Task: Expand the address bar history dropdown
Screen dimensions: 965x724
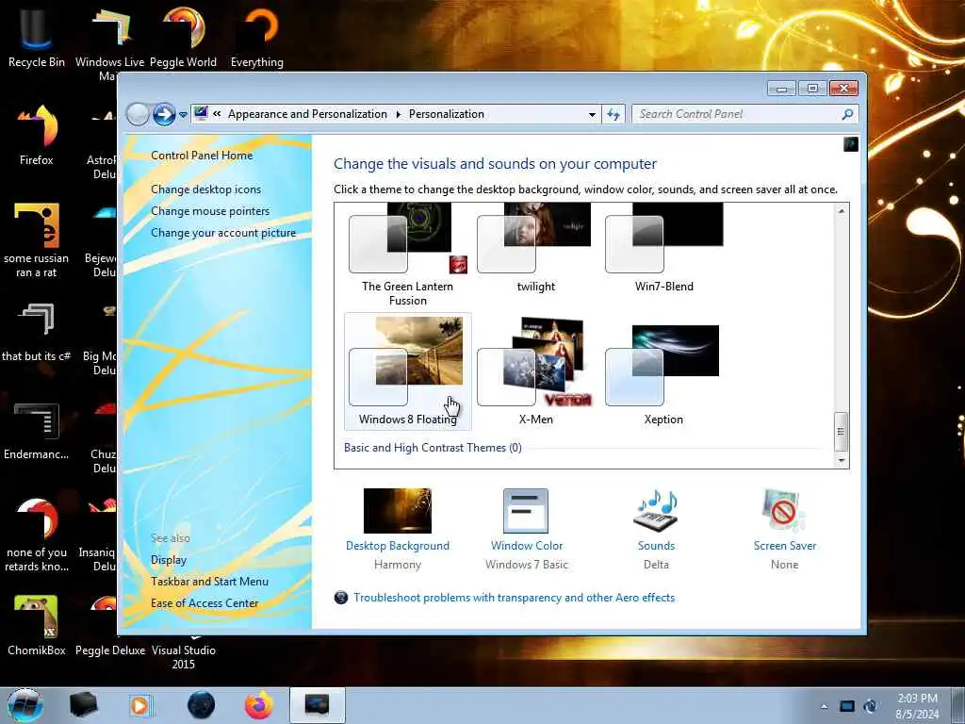Action: (x=592, y=114)
